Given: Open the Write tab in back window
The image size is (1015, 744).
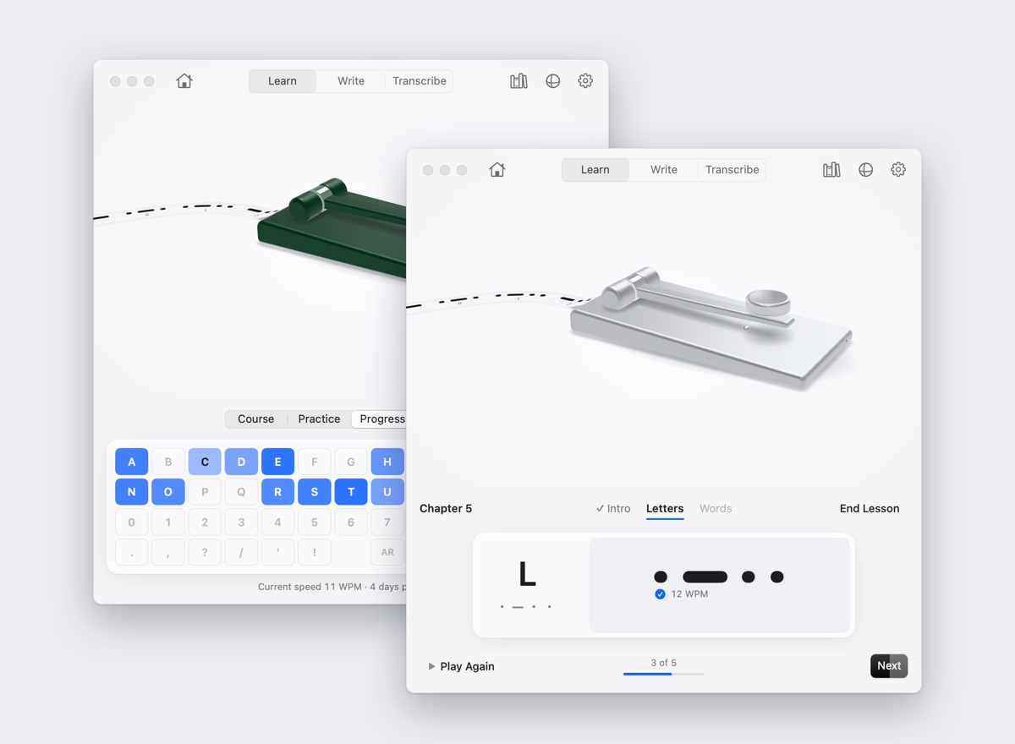Looking at the screenshot, I should click(351, 80).
